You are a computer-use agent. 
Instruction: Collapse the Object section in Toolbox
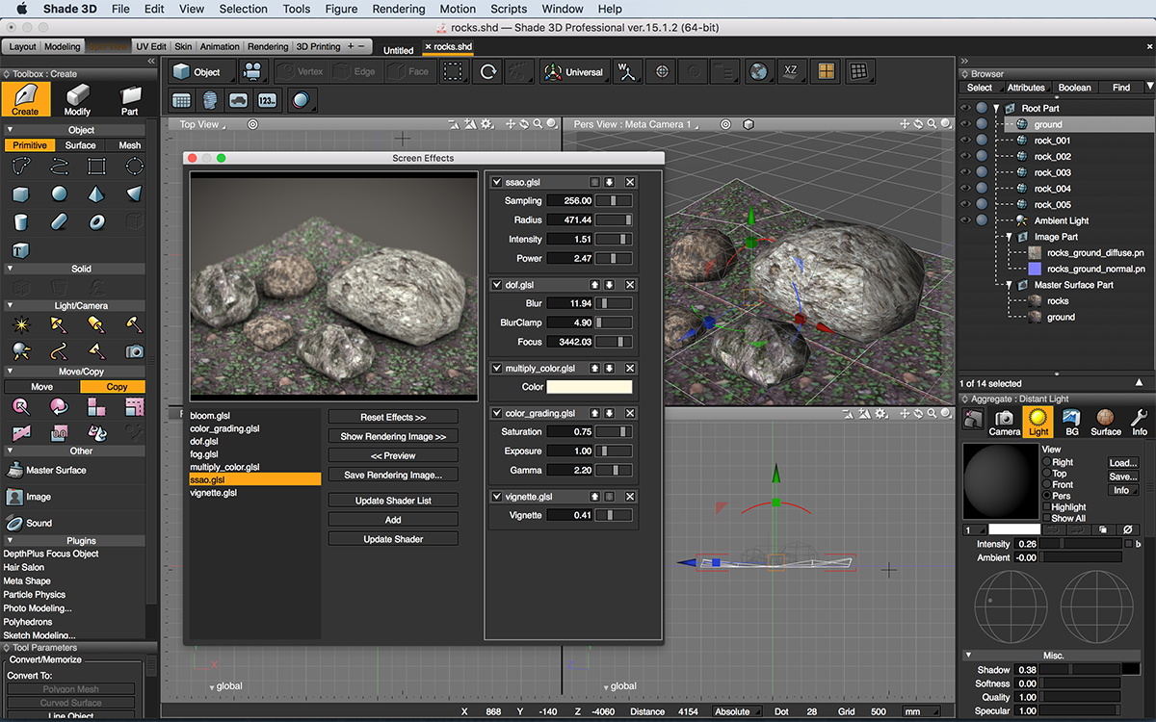(10, 130)
